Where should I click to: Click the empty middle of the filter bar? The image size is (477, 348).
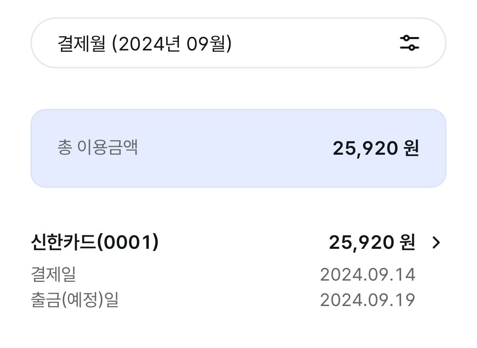pos(314,43)
